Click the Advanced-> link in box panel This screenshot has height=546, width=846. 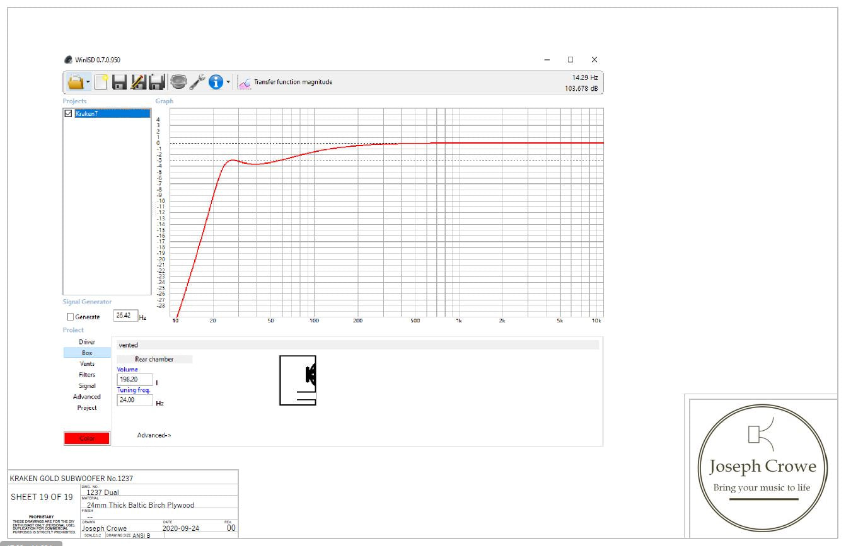154,435
